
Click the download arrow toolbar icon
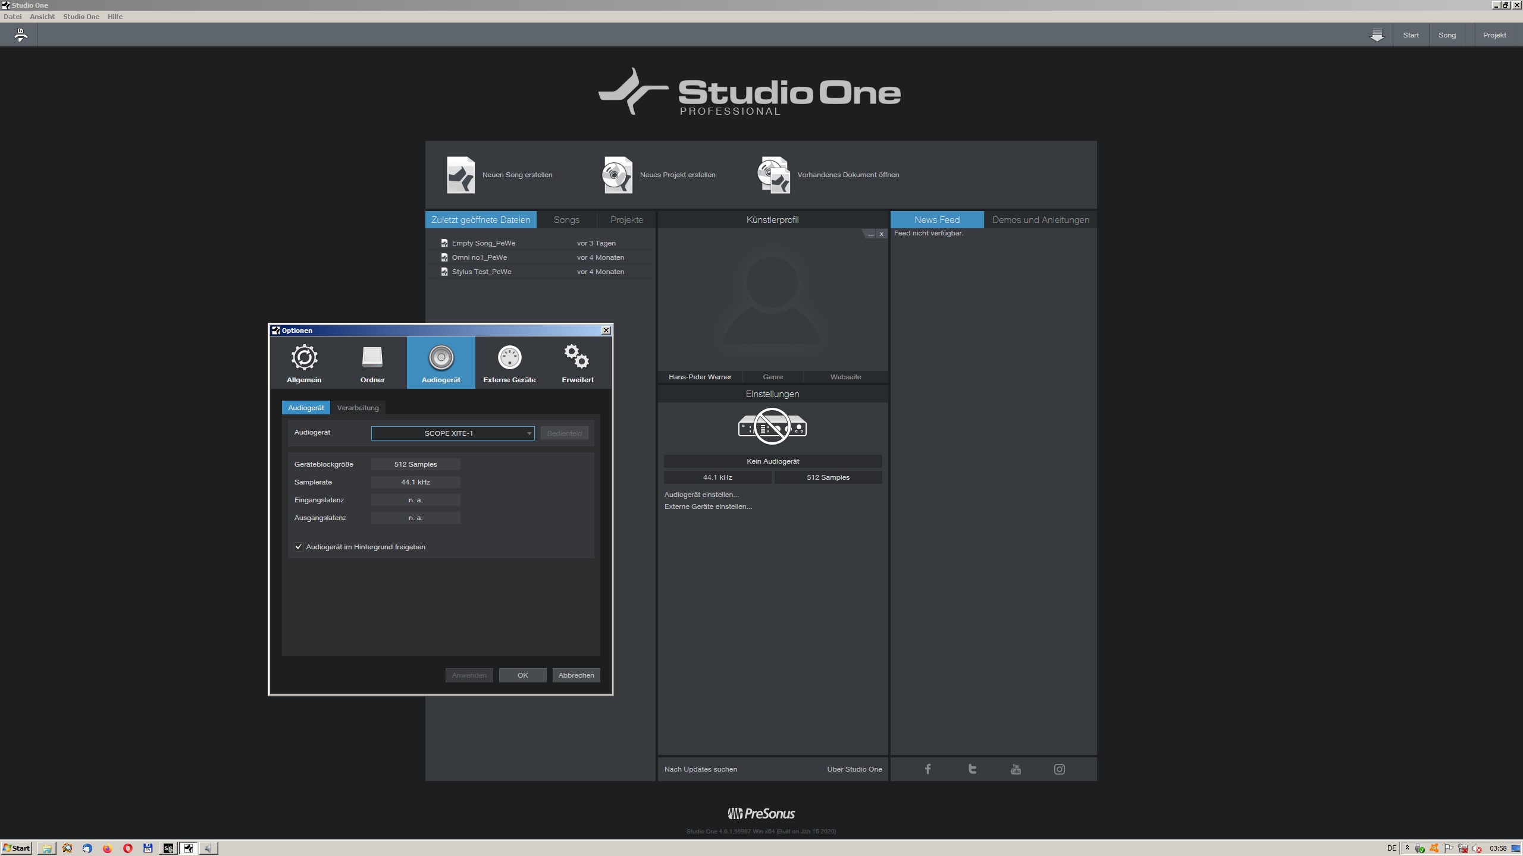coord(1377,35)
